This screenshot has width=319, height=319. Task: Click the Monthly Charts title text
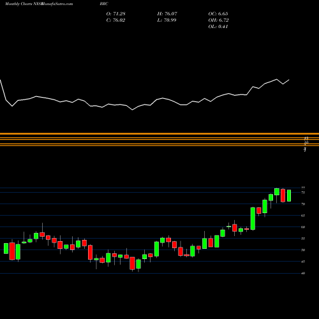coord(19,4)
